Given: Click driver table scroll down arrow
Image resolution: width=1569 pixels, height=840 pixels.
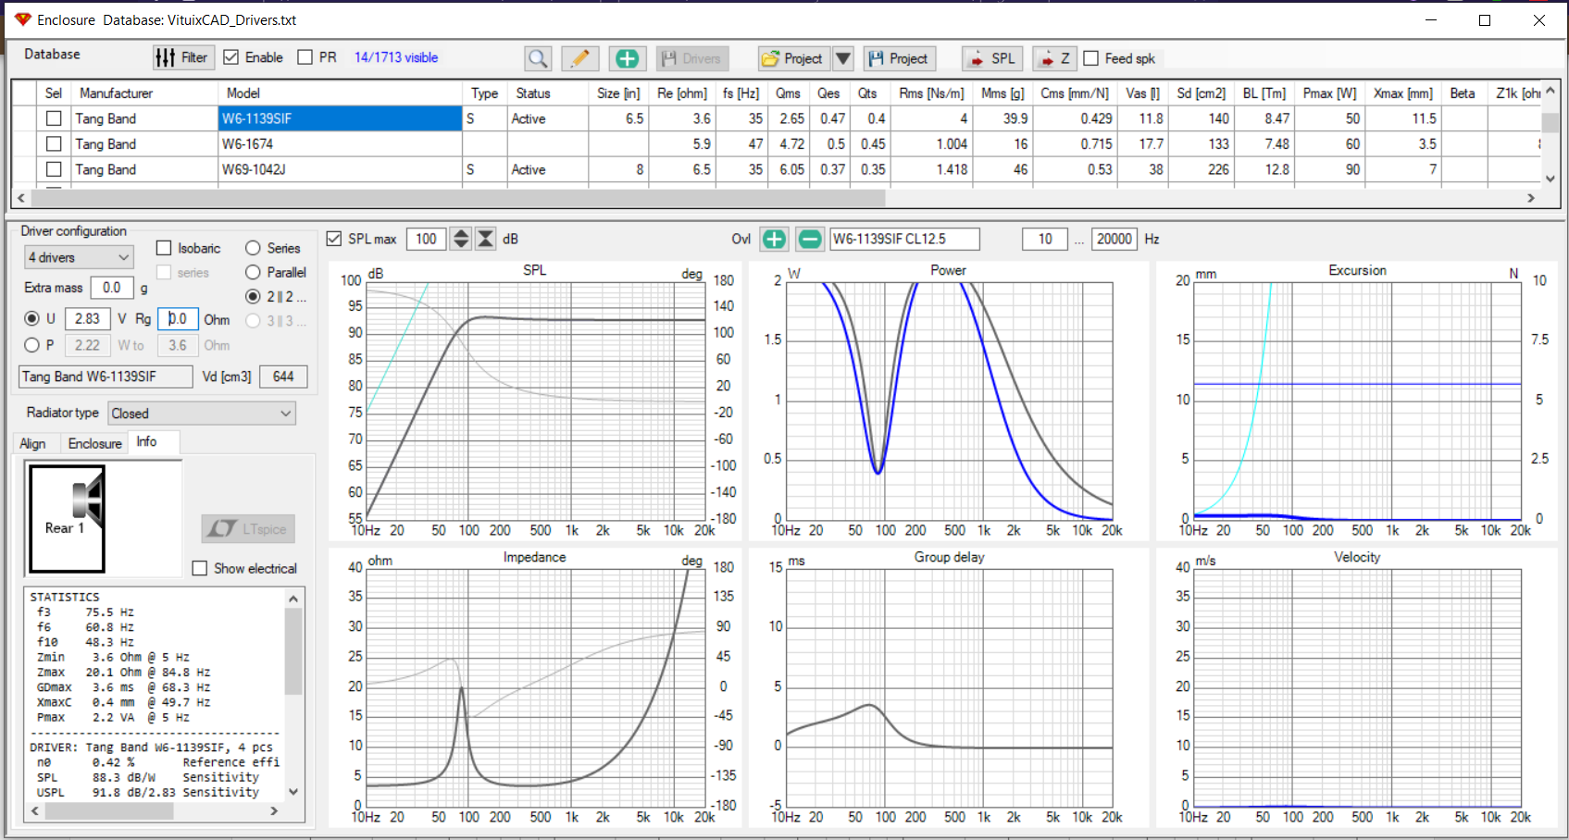Looking at the screenshot, I should coord(1550,179).
